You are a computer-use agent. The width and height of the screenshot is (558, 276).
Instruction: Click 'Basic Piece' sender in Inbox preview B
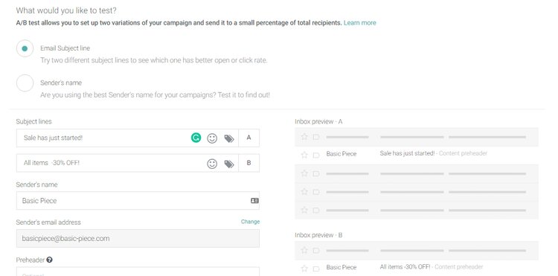[341, 268]
